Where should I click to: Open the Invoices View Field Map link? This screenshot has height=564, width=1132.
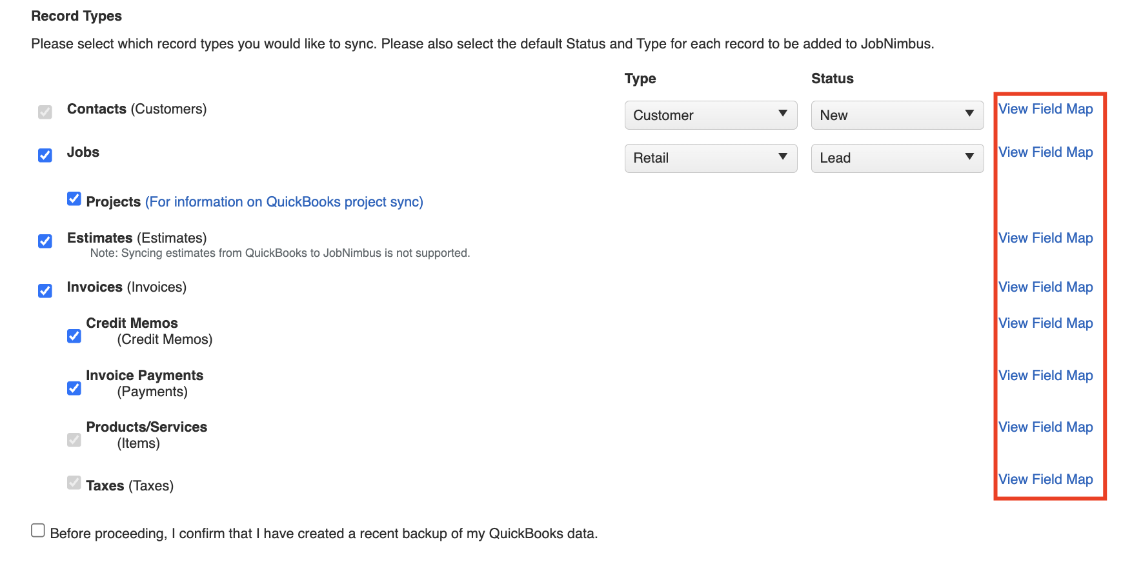pyautogui.click(x=1046, y=287)
